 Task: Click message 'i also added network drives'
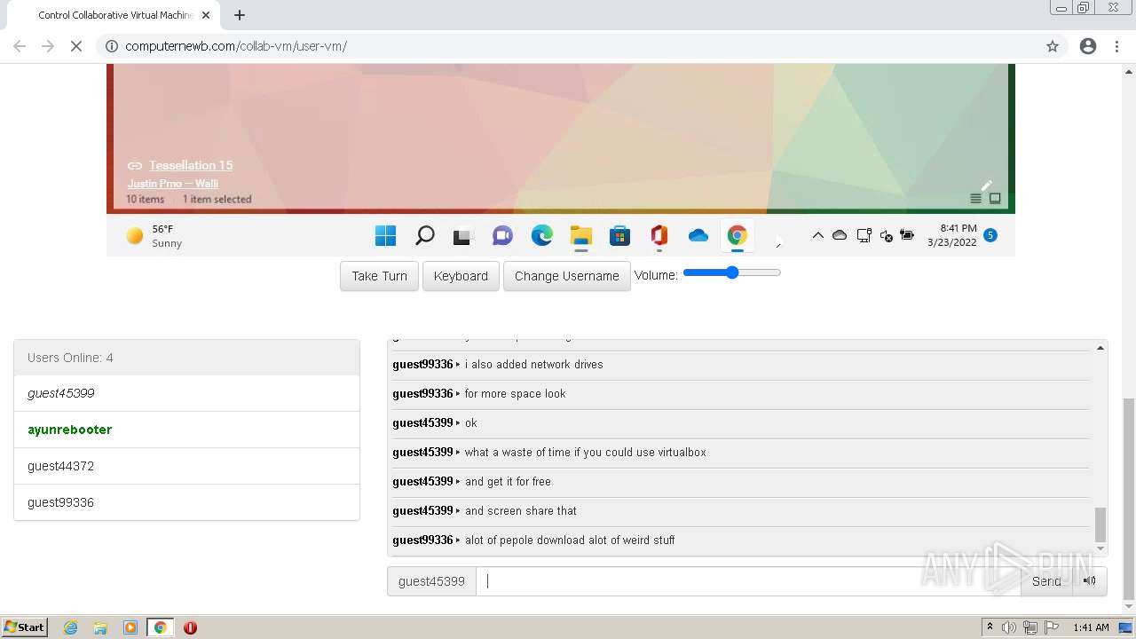[x=533, y=365]
